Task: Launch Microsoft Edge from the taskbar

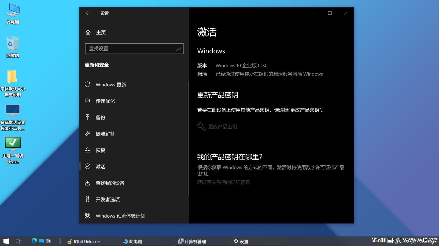Action: pyautogui.click(x=34, y=241)
